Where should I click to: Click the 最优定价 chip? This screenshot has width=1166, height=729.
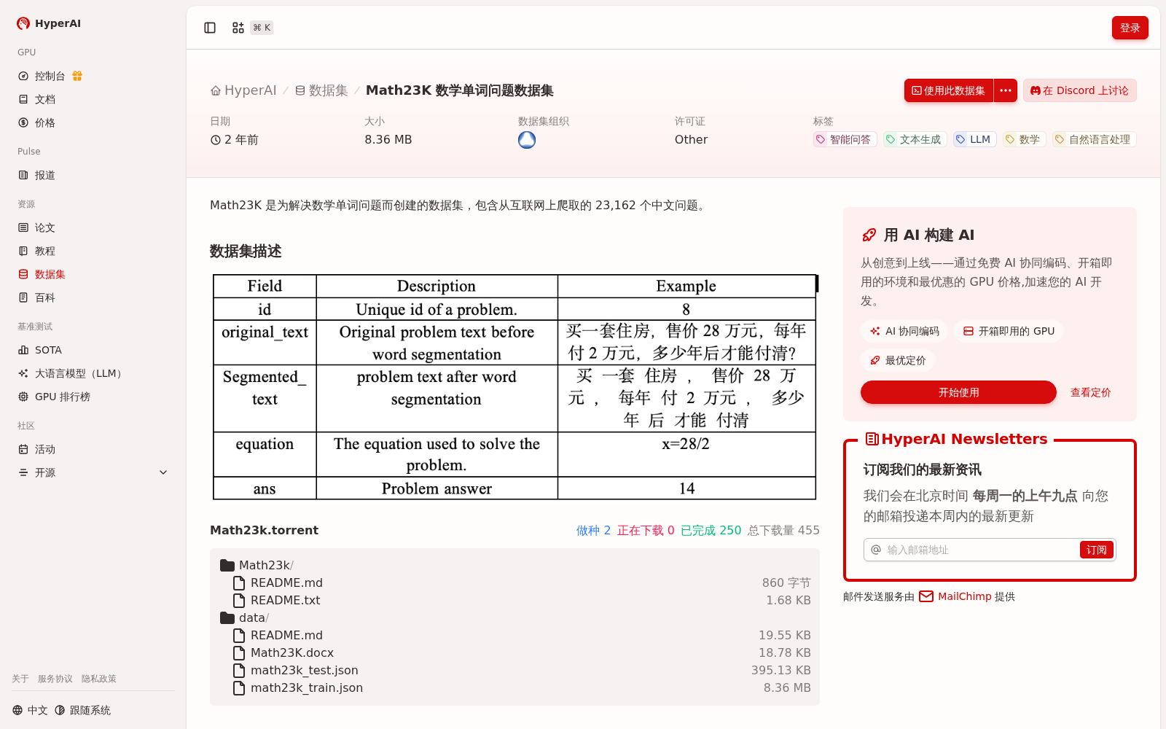click(898, 360)
